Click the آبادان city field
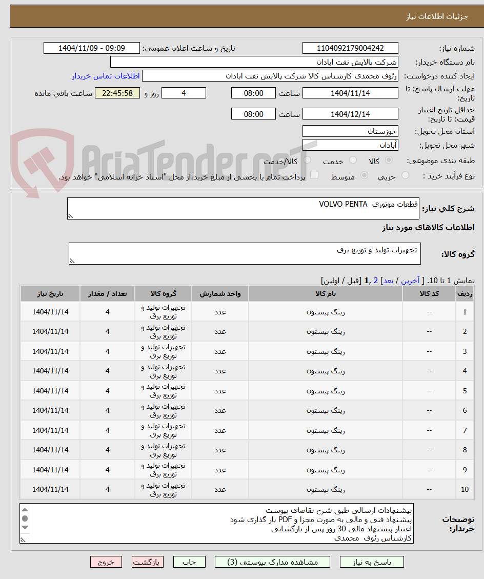 350,145
